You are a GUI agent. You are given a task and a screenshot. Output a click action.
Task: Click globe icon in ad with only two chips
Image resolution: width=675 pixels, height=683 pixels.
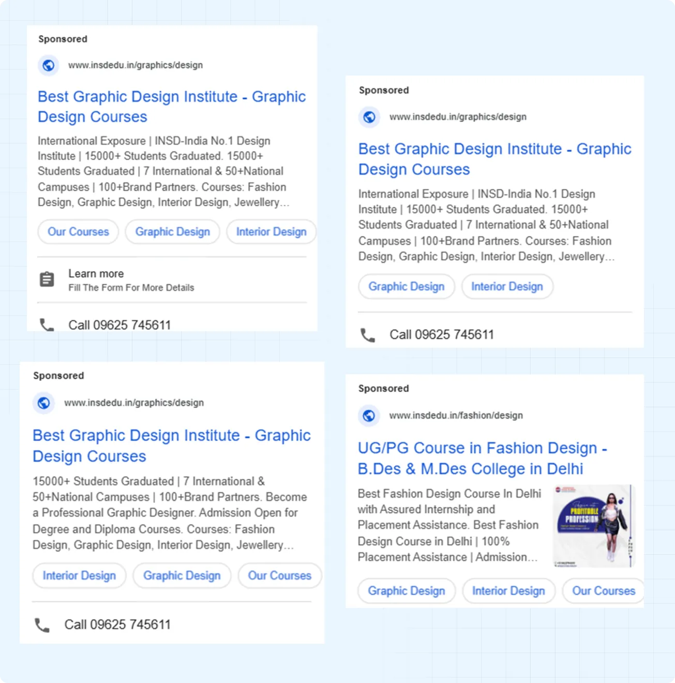[369, 117]
